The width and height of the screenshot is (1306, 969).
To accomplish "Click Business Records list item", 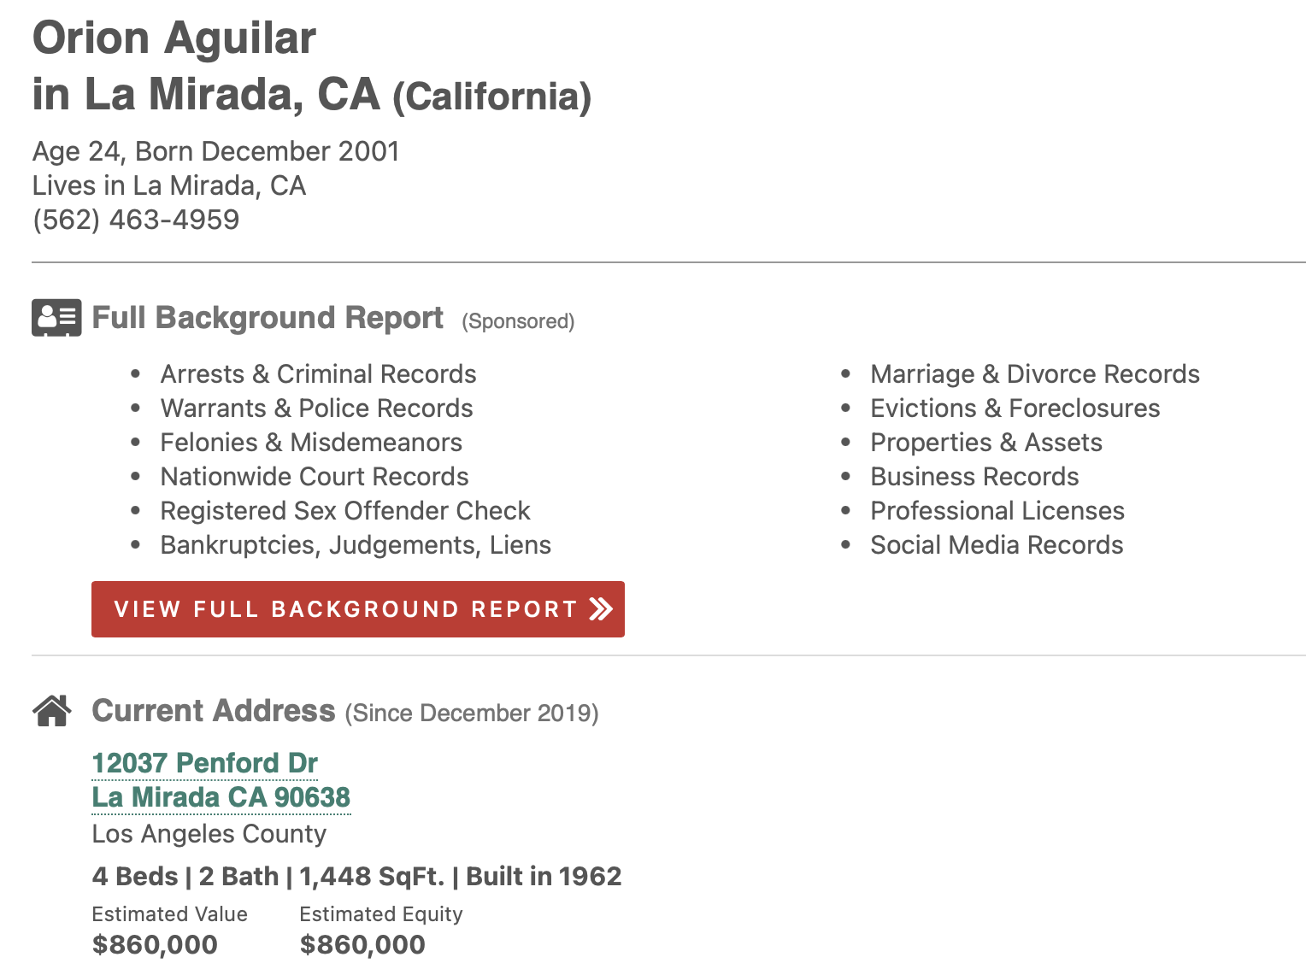I will pos(974,477).
